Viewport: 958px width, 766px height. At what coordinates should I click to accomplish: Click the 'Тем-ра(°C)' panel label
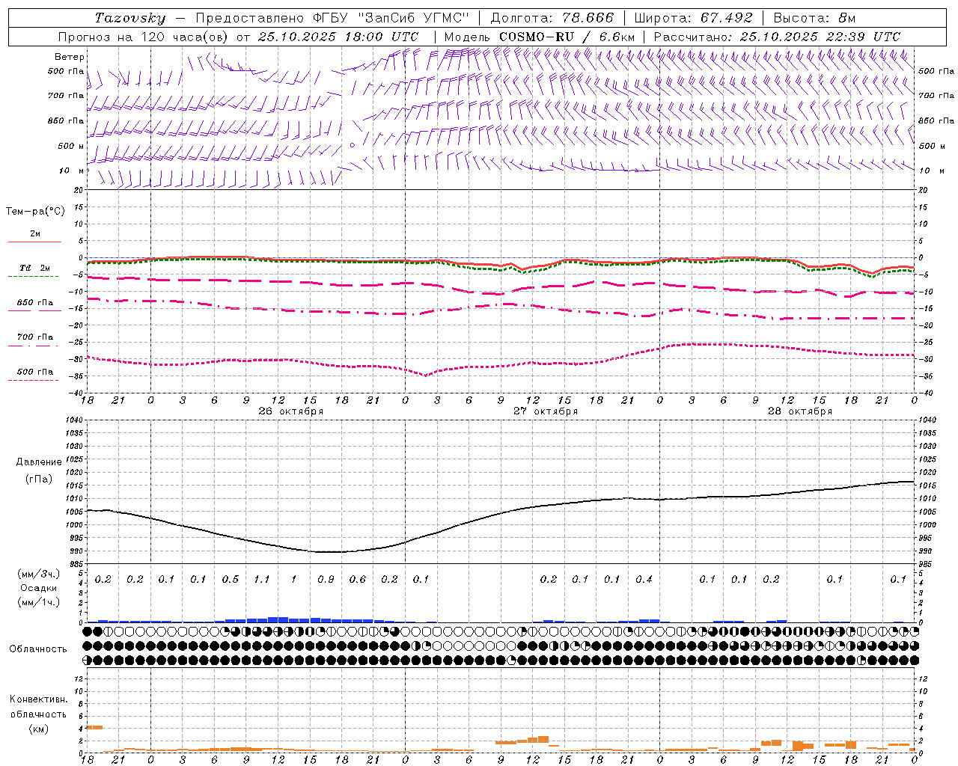35,212
